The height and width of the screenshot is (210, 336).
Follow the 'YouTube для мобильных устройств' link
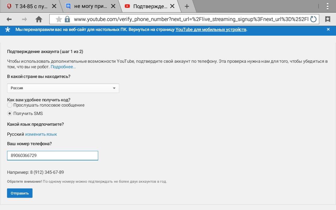[211, 30]
